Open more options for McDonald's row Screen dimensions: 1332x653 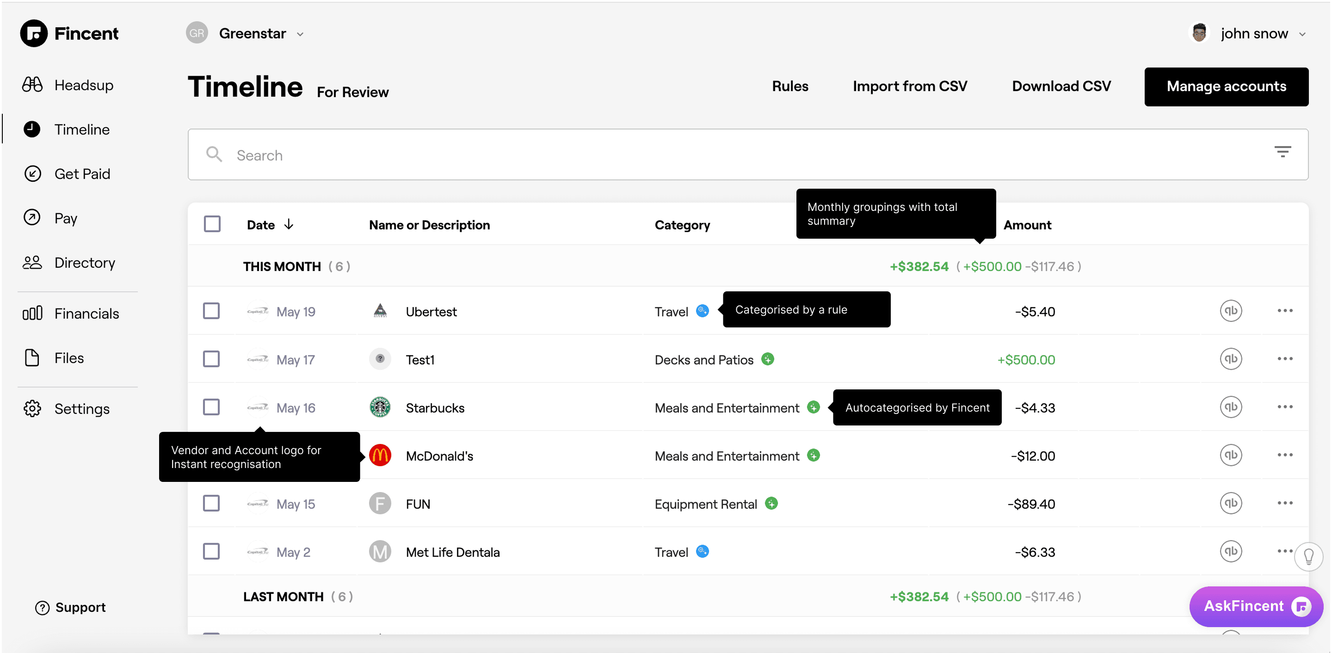(x=1285, y=455)
